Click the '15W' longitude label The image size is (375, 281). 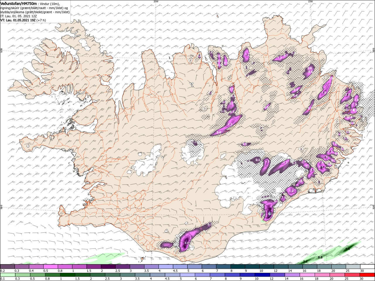tap(310, 1)
